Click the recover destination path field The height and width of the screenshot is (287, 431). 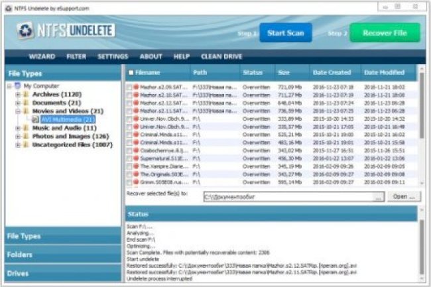coord(288,197)
